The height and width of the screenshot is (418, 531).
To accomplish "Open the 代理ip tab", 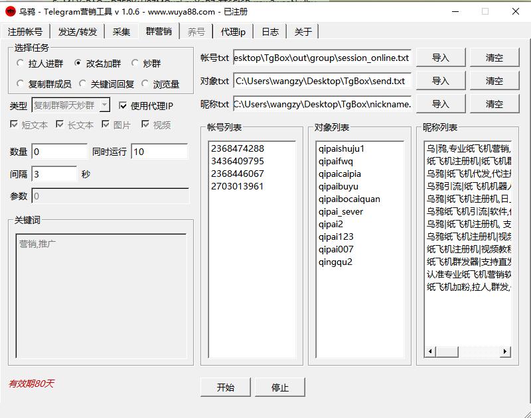I will [x=233, y=32].
